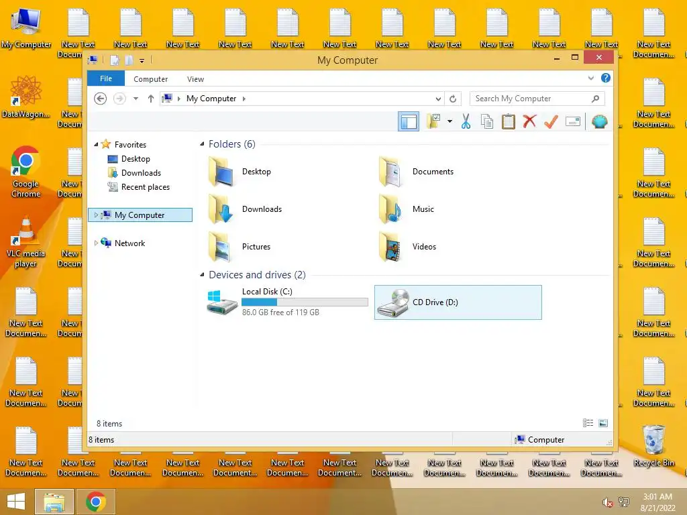The height and width of the screenshot is (515, 687).
Task: Select VLC media player desktop shortcut
Action: click(25, 242)
